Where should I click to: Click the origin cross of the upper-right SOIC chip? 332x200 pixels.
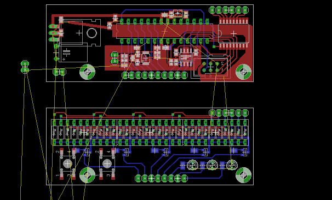233,33
